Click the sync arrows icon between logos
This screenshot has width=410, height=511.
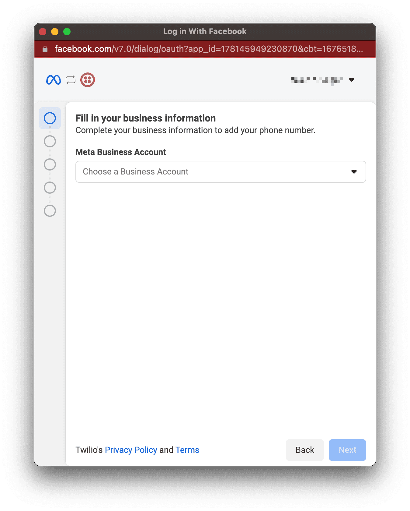point(71,80)
